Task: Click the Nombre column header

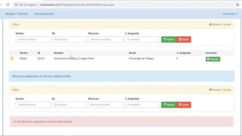Action: pos(59,53)
